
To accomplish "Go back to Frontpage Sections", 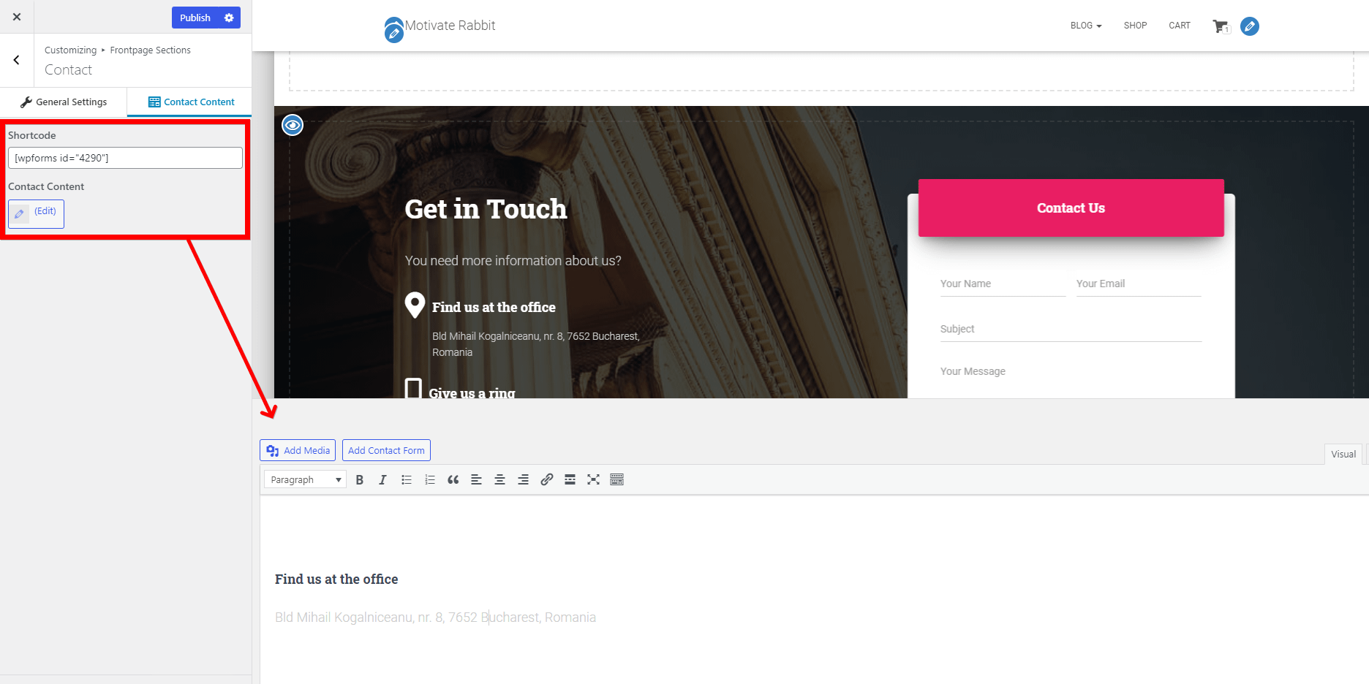I will coord(17,61).
